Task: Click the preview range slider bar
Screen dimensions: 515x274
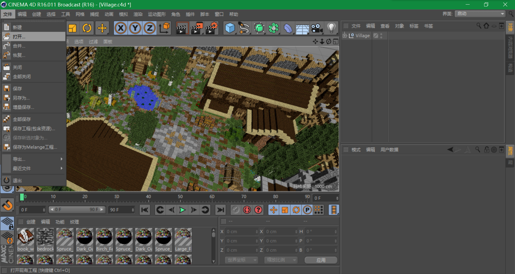Action: click(x=77, y=210)
